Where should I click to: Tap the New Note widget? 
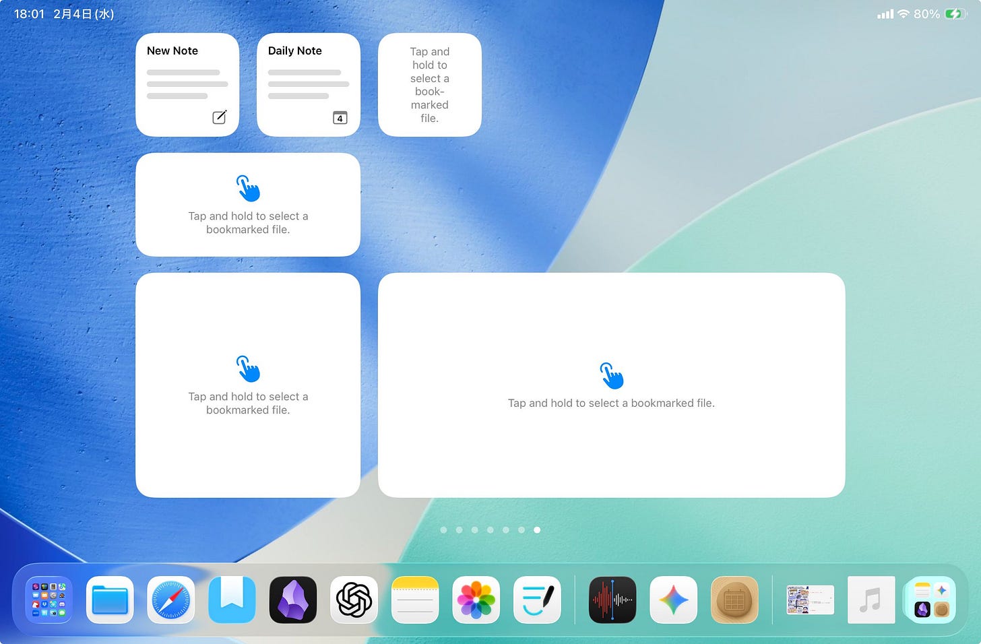(187, 85)
